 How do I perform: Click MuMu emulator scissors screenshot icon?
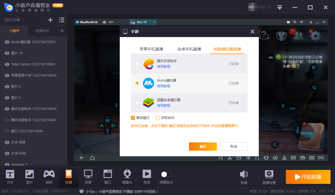pos(230,158)
